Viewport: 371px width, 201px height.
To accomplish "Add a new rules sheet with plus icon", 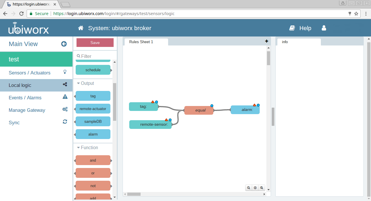I will [267, 41].
